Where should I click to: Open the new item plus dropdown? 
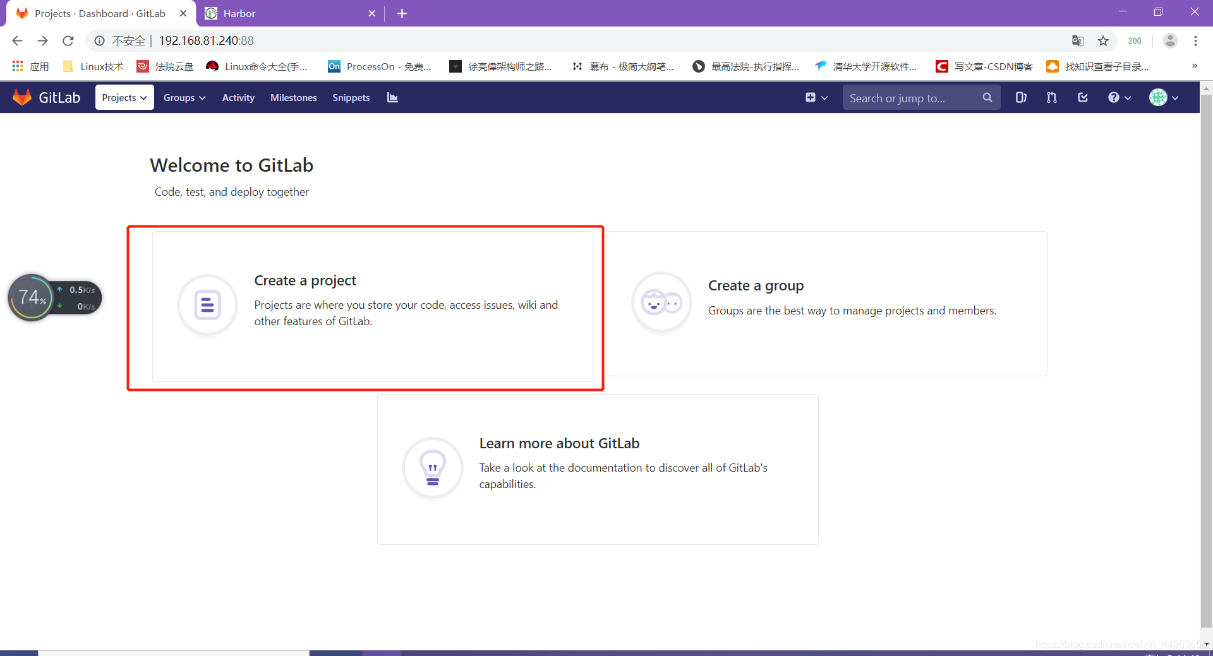point(816,97)
